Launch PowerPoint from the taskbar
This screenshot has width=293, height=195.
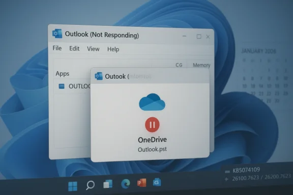coord(141,183)
